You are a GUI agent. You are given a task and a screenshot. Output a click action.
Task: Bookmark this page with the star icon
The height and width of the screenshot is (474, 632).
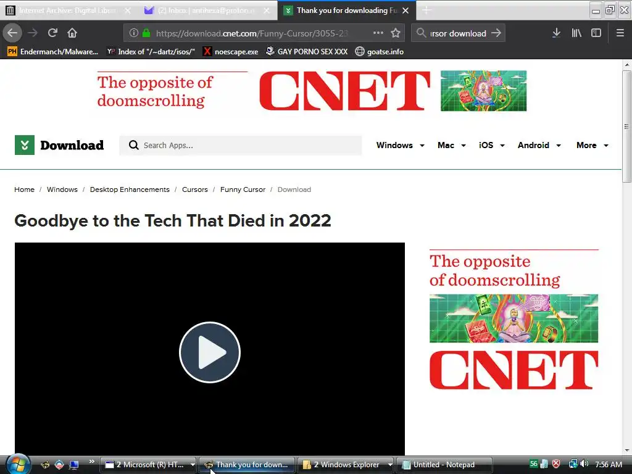tap(396, 33)
